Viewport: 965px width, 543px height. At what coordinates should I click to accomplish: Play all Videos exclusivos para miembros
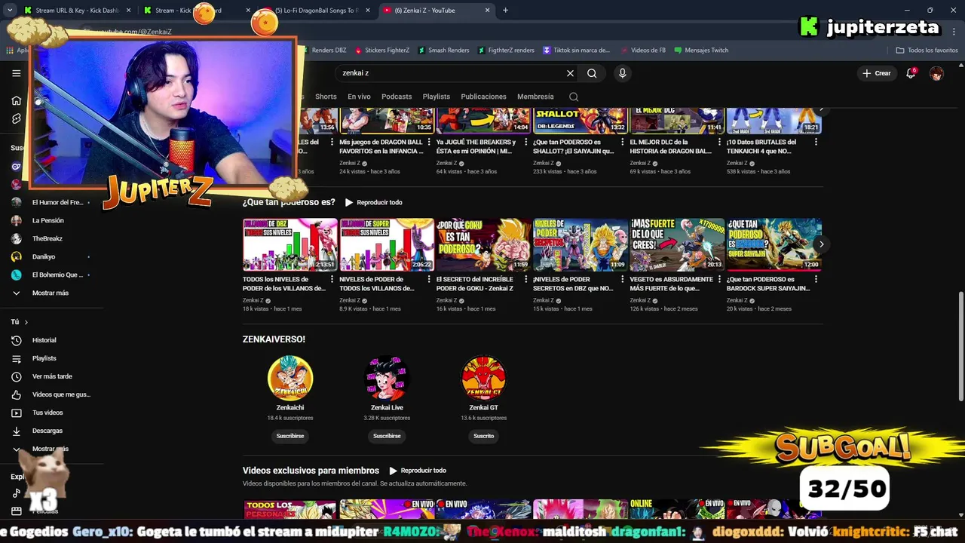pyautogui.click(x=418, y=471)
